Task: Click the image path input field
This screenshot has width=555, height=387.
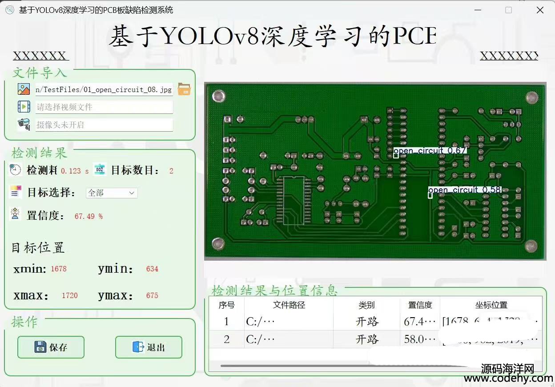Action: (x=104, y=89)
